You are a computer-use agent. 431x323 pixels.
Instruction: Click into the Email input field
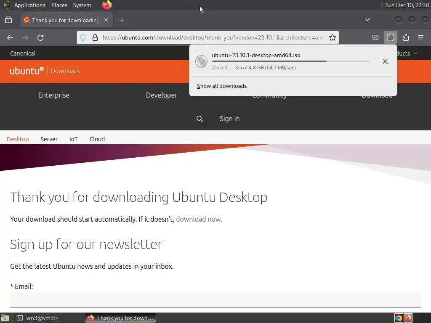pos(215,299)
